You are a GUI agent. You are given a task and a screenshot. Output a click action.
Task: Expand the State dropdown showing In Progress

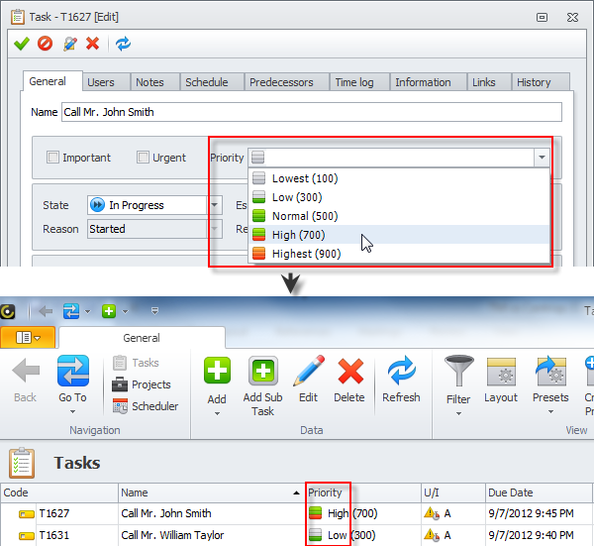pyautogui.click(x=215, y=205)
